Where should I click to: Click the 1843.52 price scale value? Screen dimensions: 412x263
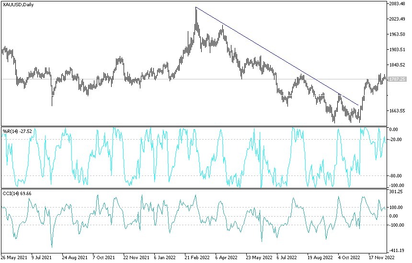[397, 65]
